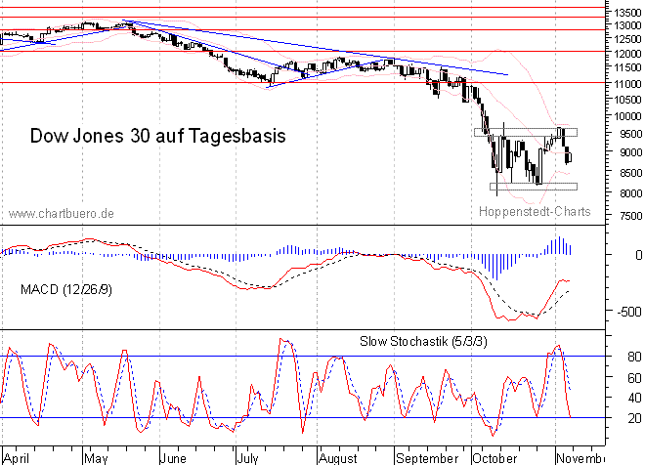Click the July month label

point(247,458)
